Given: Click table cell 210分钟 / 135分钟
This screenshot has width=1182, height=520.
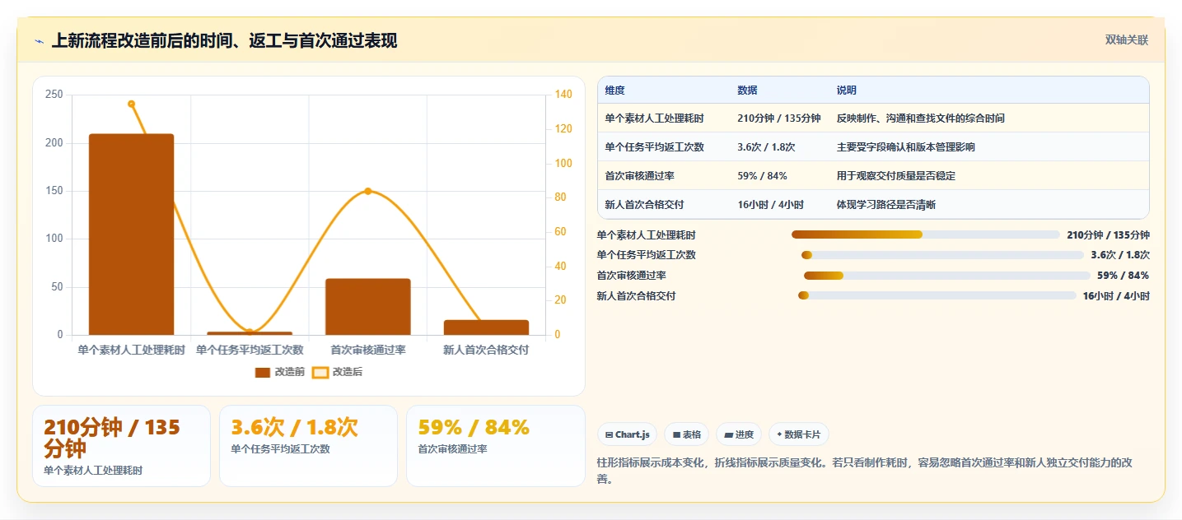Looking at the screenshot, I should (779, 118).
